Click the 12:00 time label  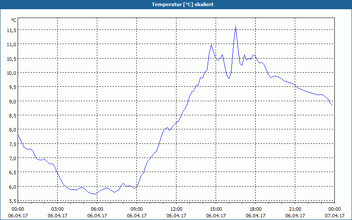tap(176, 209)
